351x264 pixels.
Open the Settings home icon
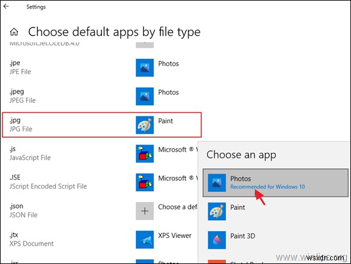pyautogui.click(x=14, y=32)
